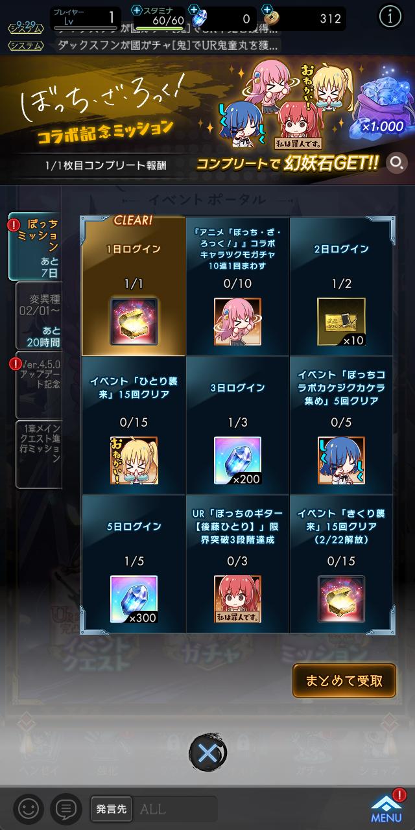Switch to the ぼっちミッション tab
Image resolution: width=415 pixels, height=830 pixels.
tap(34, 247)
